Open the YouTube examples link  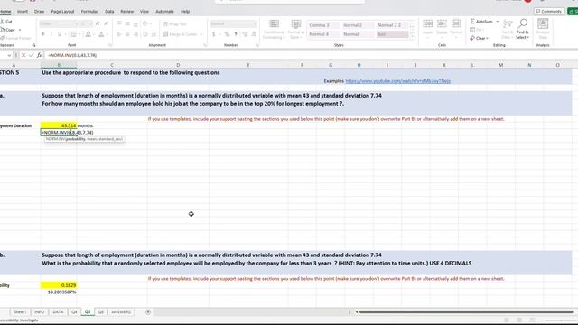[x=397, y=81]
